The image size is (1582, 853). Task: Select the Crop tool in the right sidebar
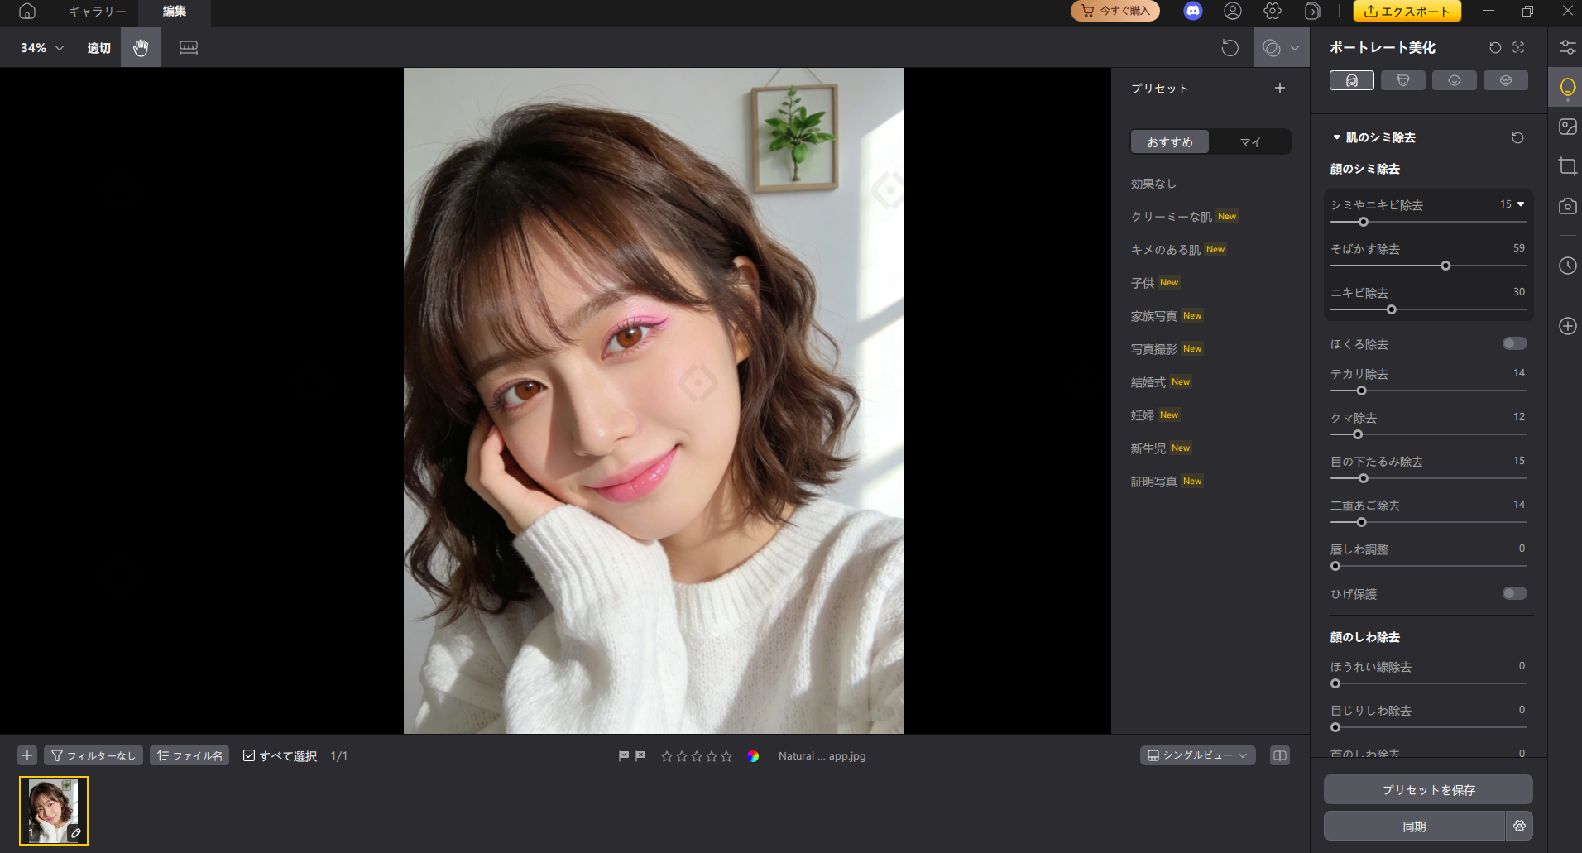[1566, 166]
